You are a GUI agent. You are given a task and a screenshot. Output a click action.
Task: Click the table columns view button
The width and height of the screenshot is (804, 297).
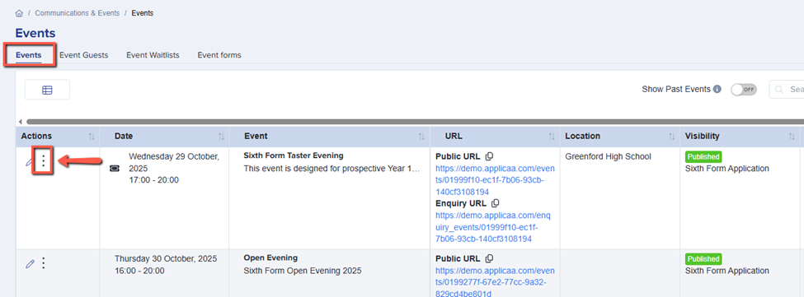pos(47,90)
